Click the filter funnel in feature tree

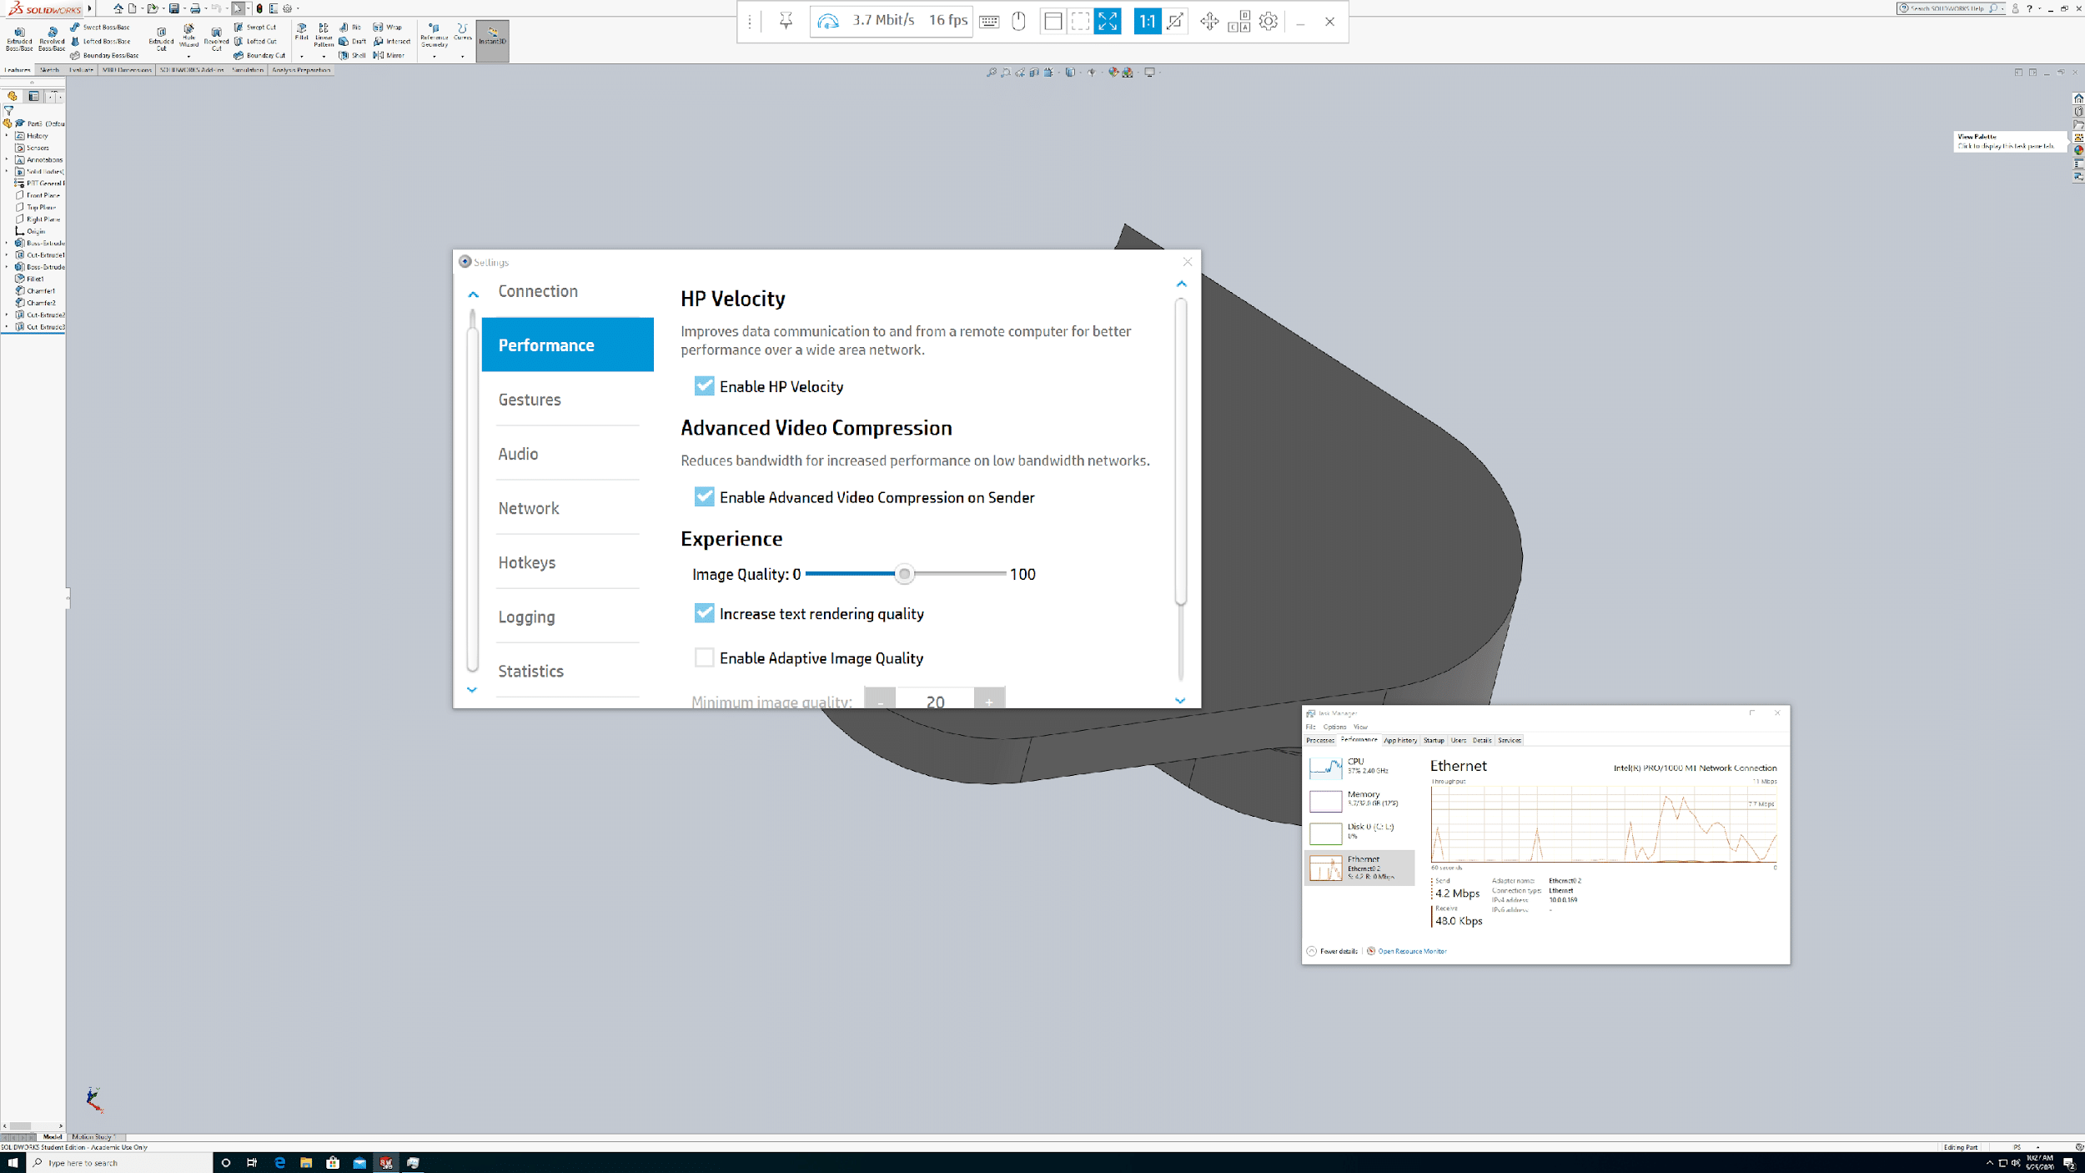coord(9,110)
